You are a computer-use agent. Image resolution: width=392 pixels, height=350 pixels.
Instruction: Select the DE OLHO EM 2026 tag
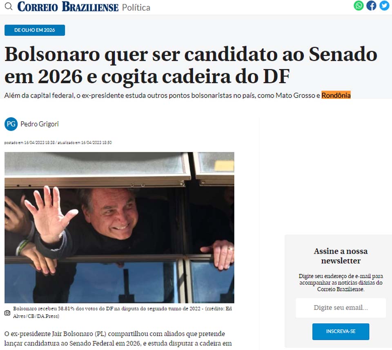35,30
